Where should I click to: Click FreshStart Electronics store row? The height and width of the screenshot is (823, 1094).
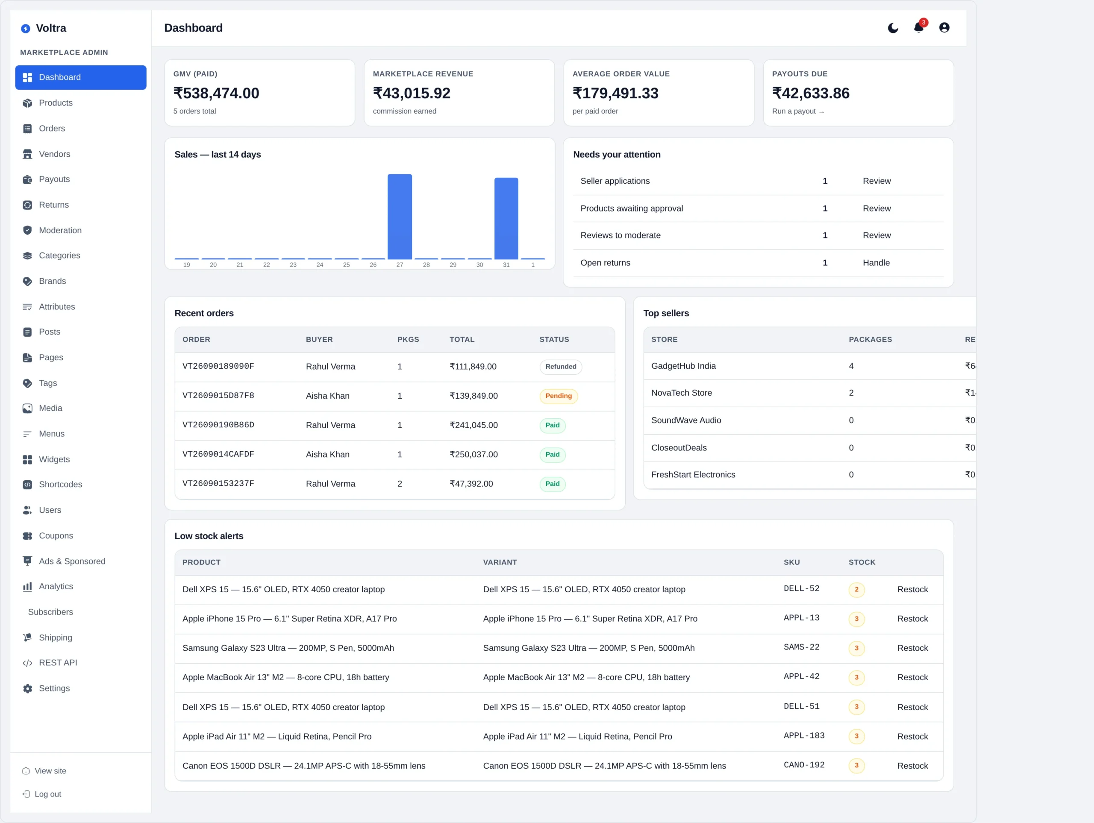pos(810,475)
